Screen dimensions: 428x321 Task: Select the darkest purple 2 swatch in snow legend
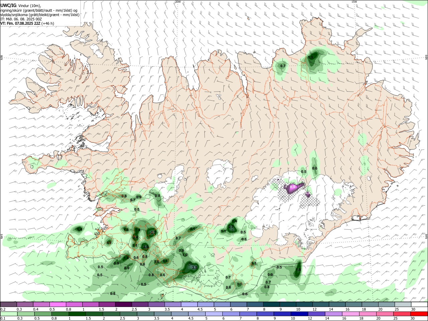[x=123, y=304]
